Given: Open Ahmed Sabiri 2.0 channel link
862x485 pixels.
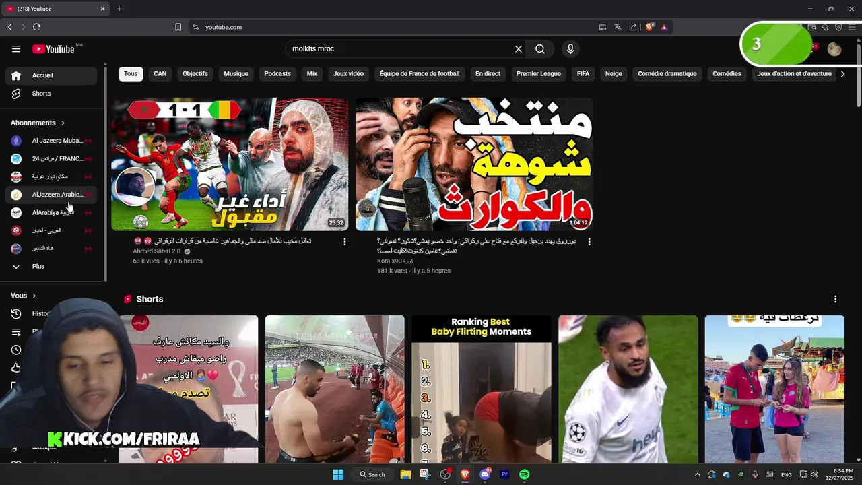Looking at the screenshot, I should (x=157, y=251).
